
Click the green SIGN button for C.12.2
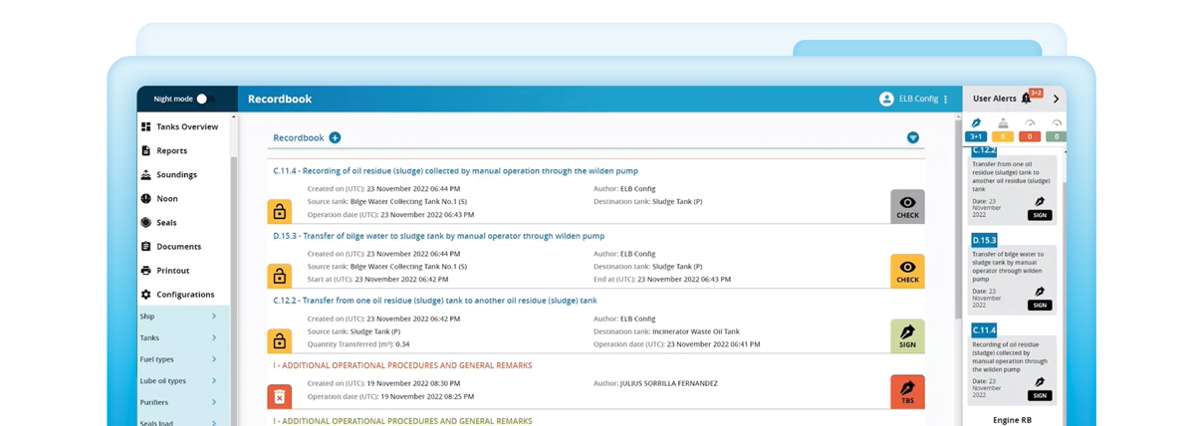[907, 336]
